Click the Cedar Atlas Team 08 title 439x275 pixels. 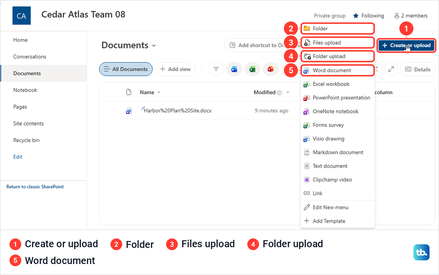click(83, 14)
